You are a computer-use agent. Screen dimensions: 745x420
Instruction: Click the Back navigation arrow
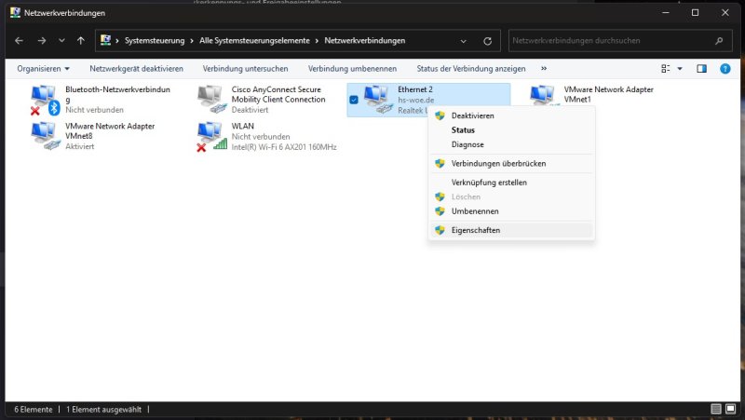click(x=19, y=41)
